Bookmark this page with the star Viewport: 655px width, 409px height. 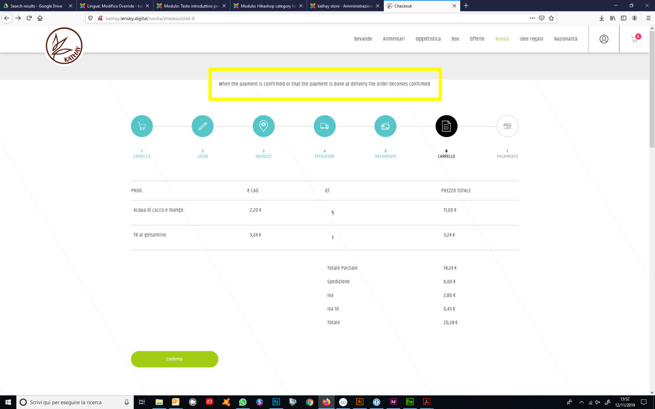551,18
